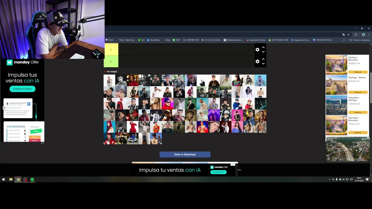Bookmark this page with the star icon
Viewport: 372px width, 209px height.
[348, 35]
